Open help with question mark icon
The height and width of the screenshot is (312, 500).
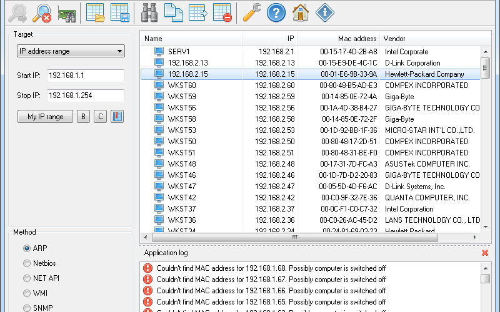[x=276, y=13]
